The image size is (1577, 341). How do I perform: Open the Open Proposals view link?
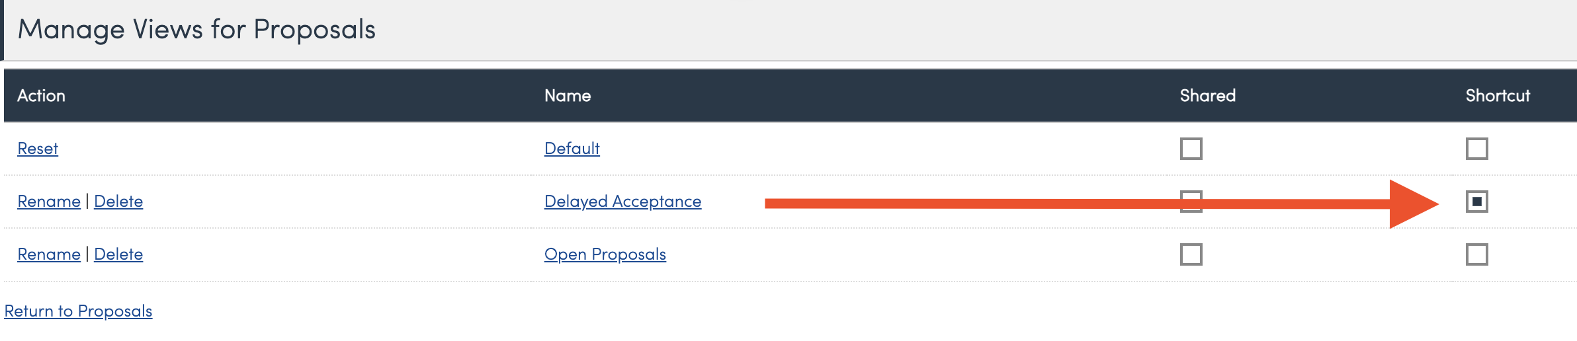coord(605,254)
